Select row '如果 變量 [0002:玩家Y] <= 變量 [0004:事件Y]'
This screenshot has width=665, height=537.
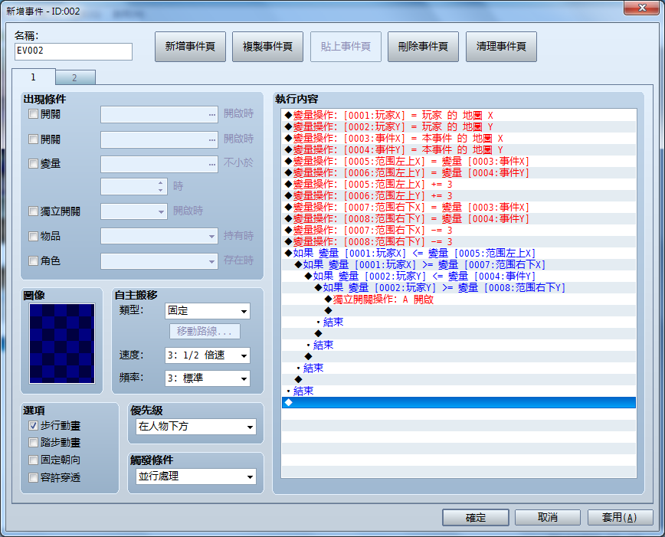point(459,276)
